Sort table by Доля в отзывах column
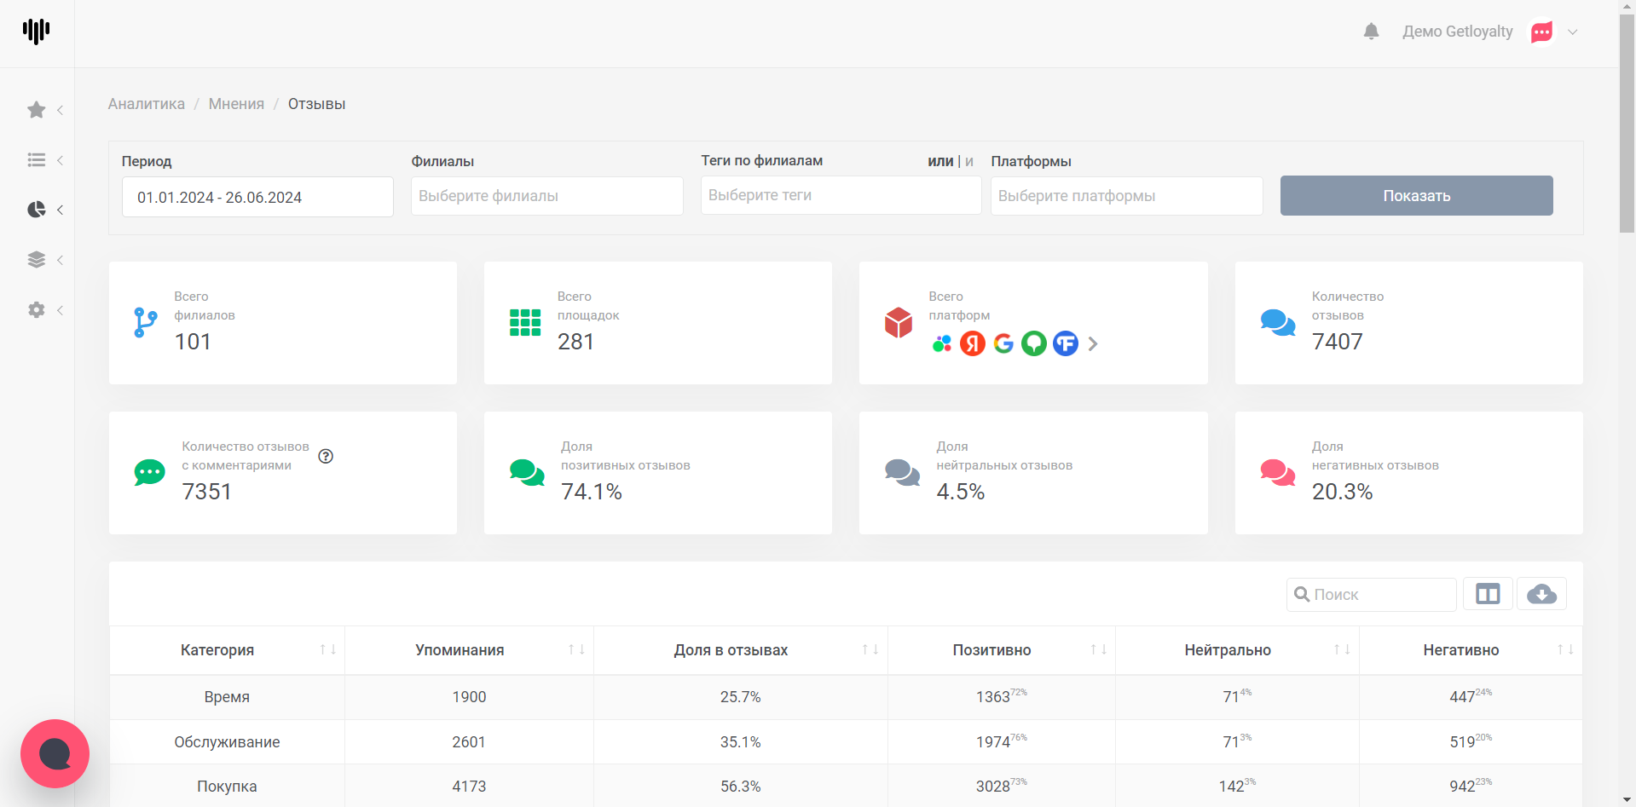The height and width of the screenshot is (807, 1636). click(740, 650)
